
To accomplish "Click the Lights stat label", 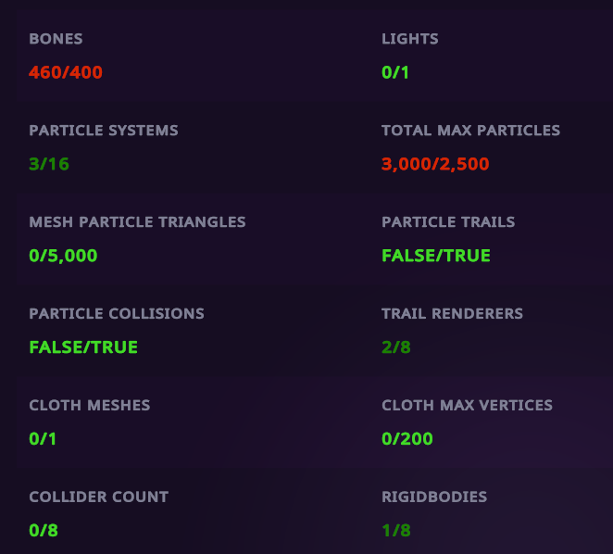I will click(409, 39).
